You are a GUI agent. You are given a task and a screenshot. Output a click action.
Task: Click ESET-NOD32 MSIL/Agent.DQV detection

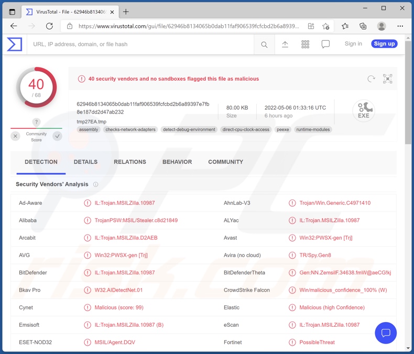tap(115, 342)
